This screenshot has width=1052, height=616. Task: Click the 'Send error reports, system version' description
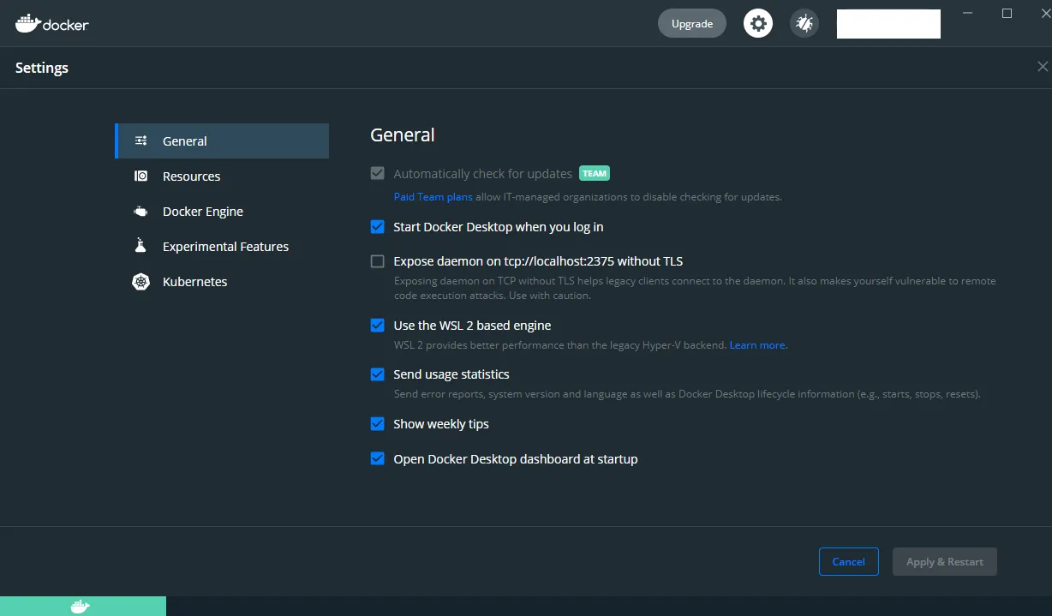(x=687, y=395)
